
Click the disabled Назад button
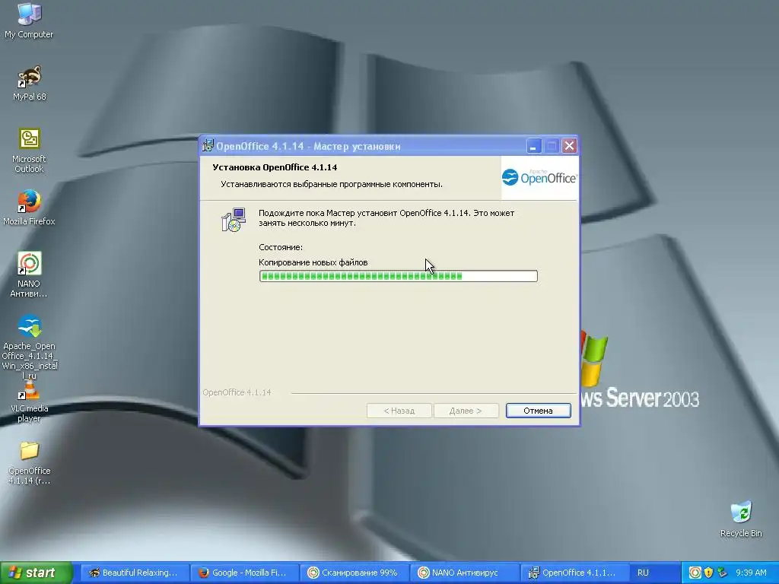(399, 411)
